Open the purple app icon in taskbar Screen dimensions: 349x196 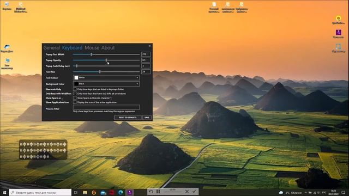[x=130, y=192]
